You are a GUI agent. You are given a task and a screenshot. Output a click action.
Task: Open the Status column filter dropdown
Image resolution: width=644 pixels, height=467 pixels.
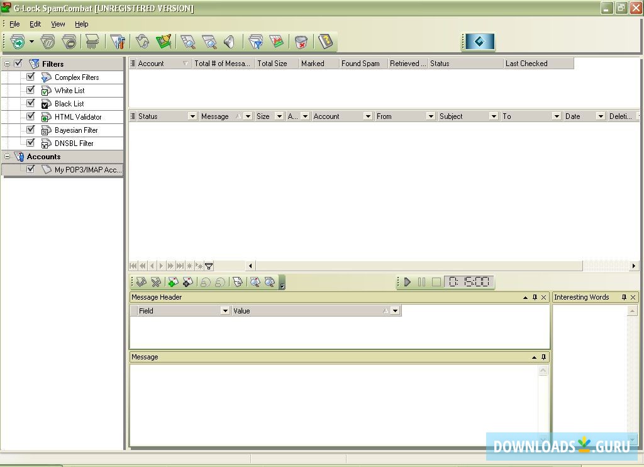pyautogui.click(x=192, y=116)
